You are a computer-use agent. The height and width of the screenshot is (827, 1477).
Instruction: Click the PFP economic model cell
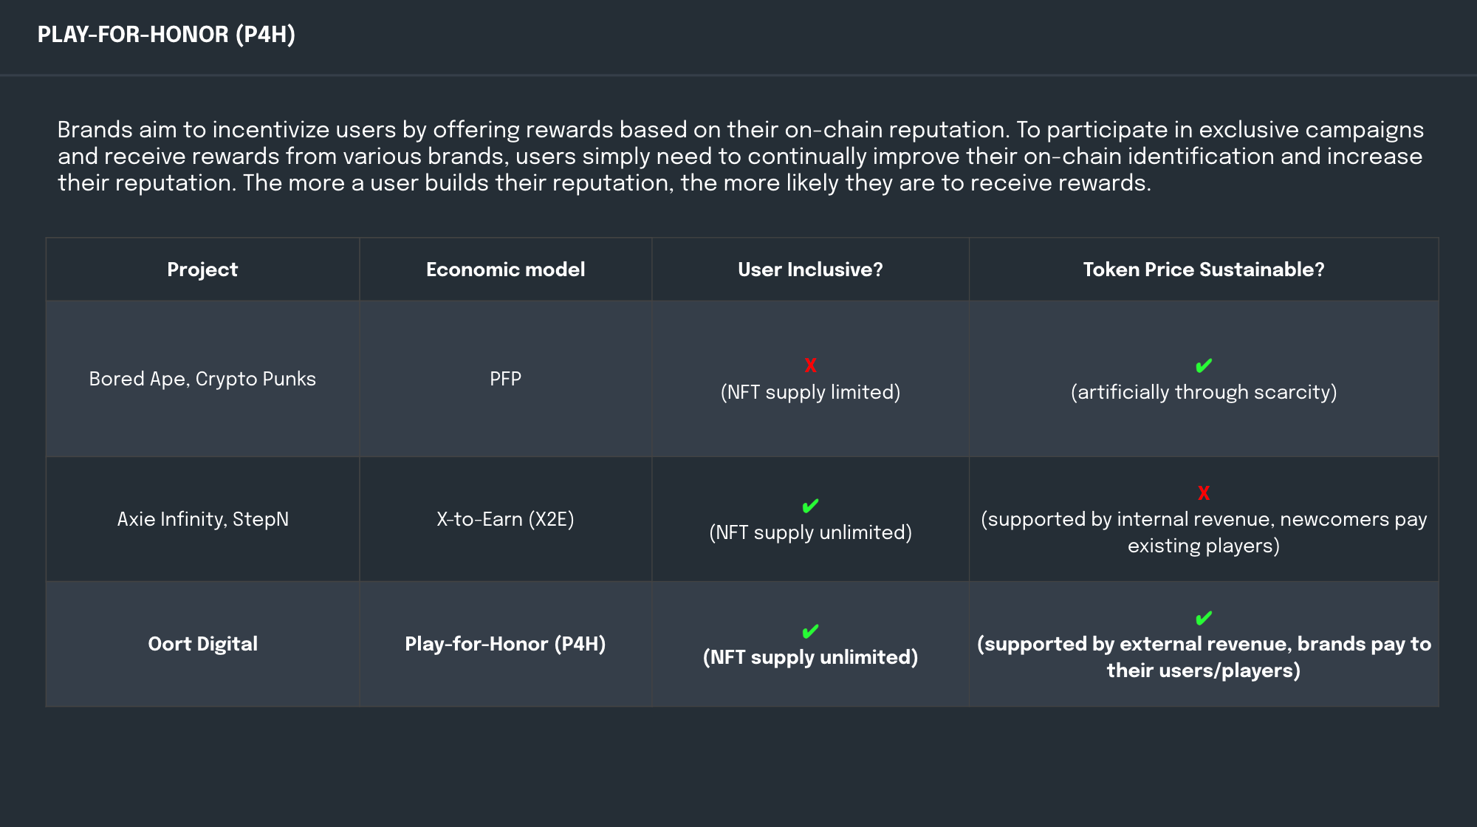[x=506, y=379]
